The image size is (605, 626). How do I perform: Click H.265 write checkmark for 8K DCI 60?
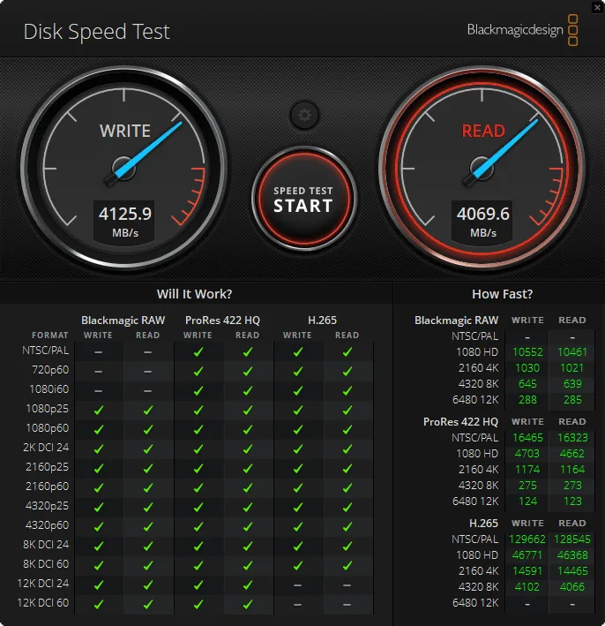tap(298, 566)
